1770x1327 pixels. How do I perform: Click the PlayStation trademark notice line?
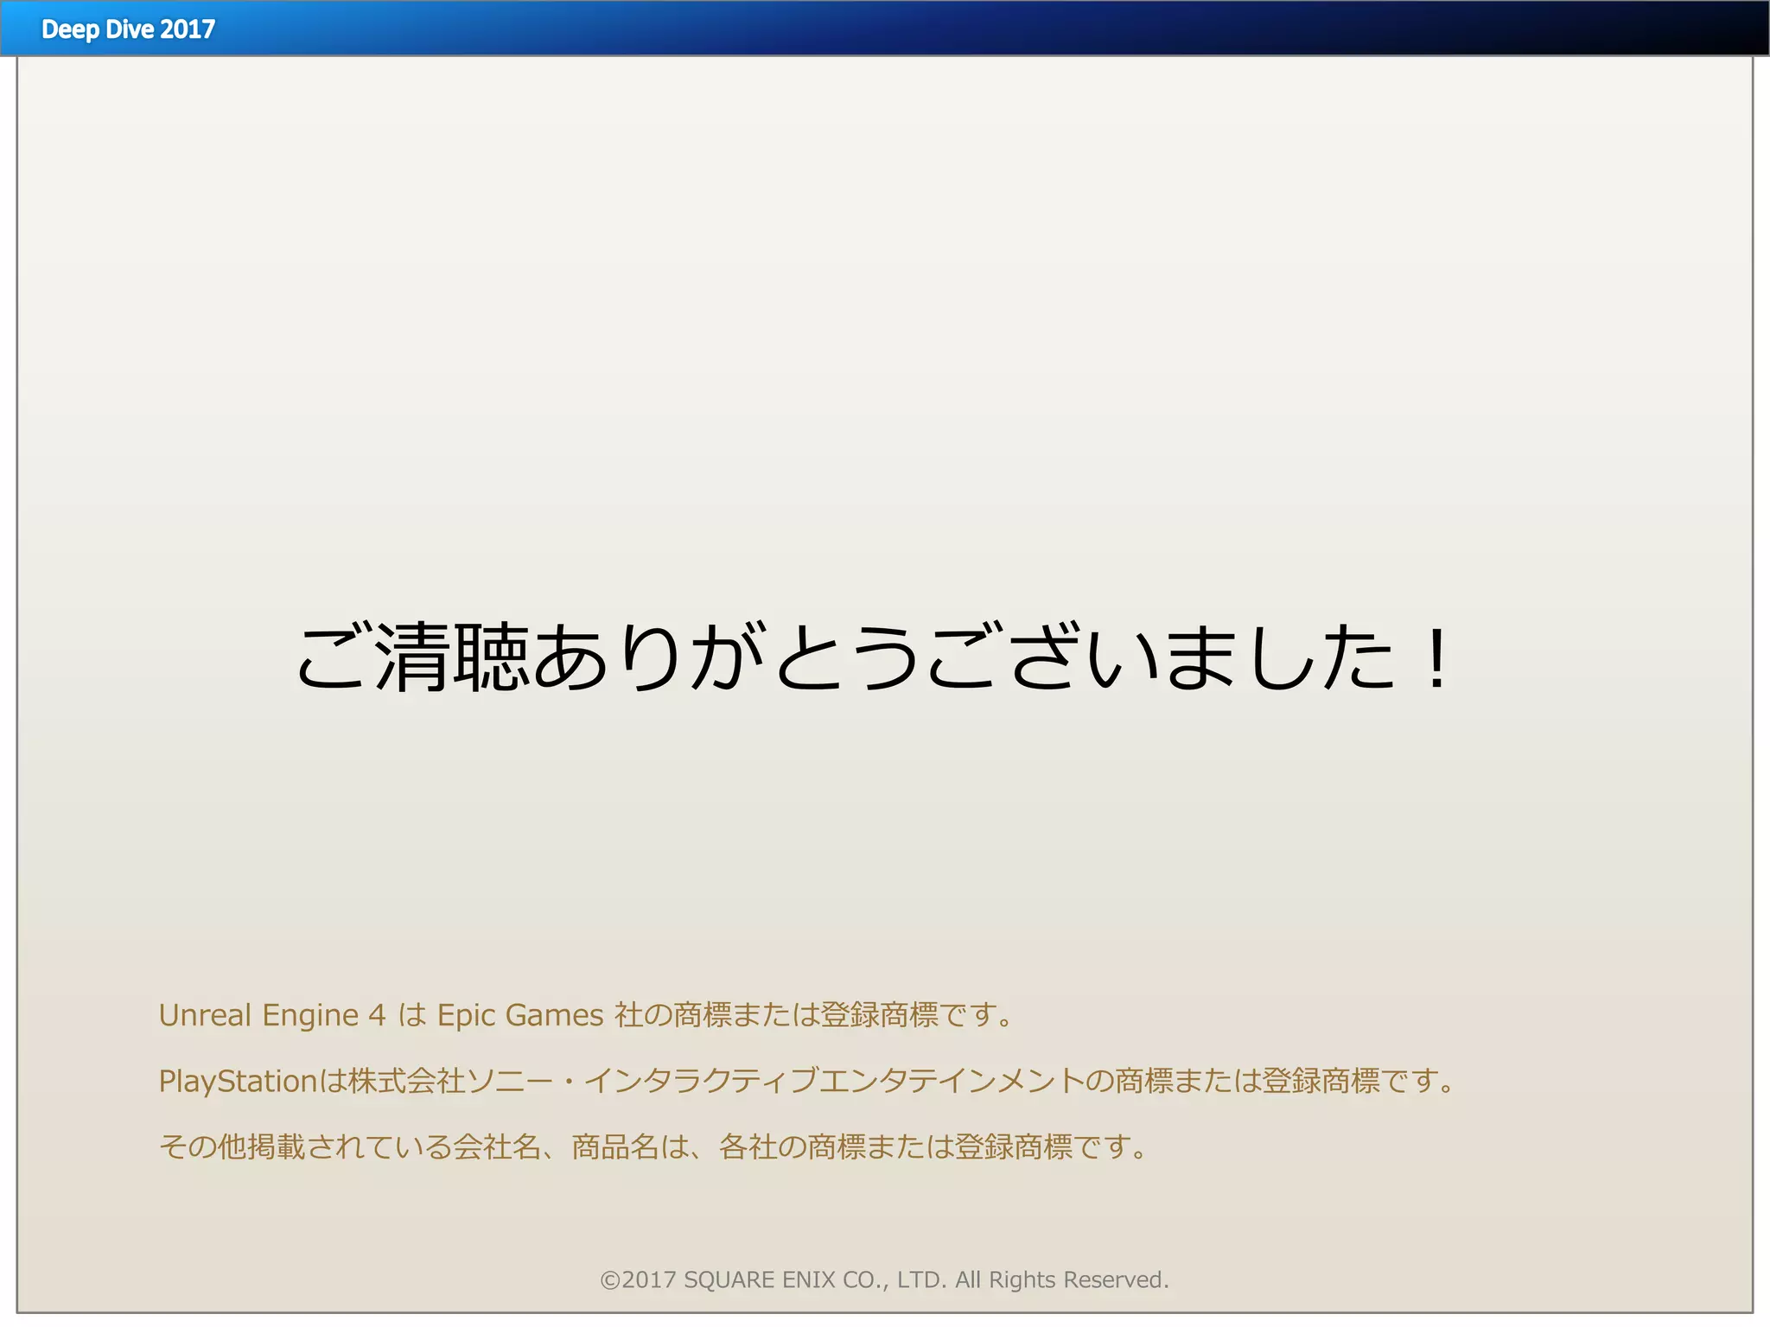[808, 1081]
